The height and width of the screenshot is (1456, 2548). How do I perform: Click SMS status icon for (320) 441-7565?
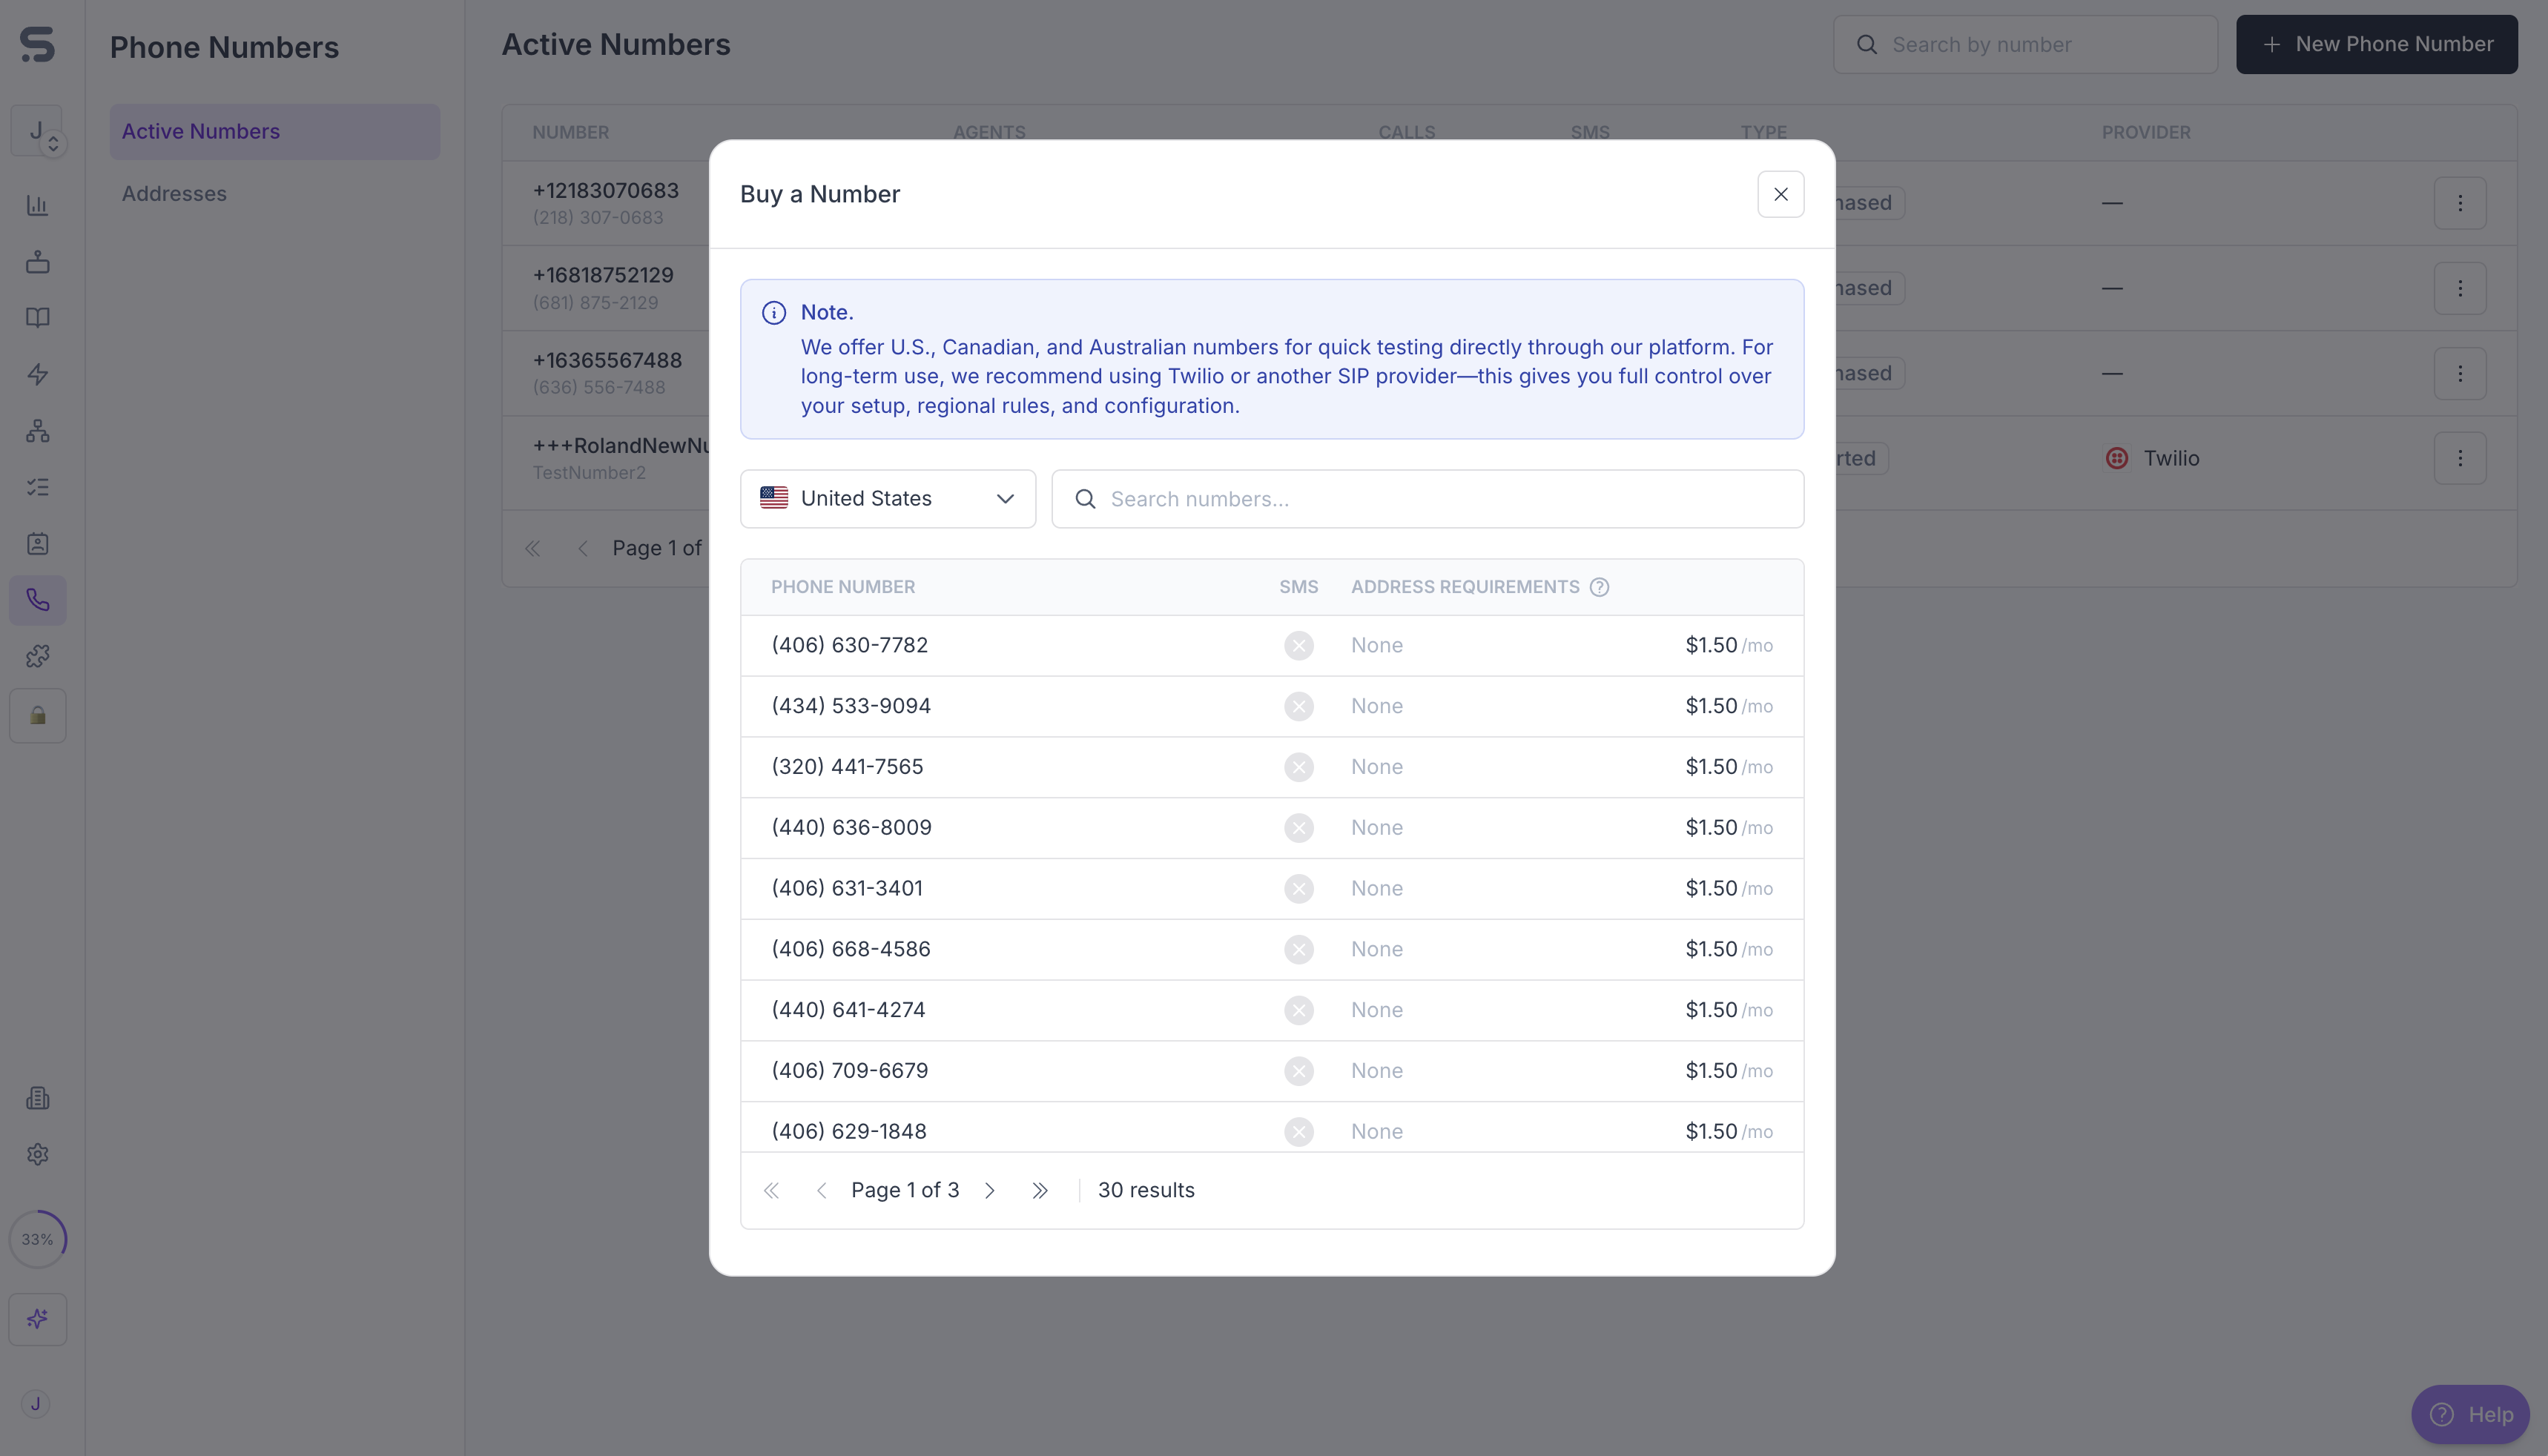[1298, 767]
